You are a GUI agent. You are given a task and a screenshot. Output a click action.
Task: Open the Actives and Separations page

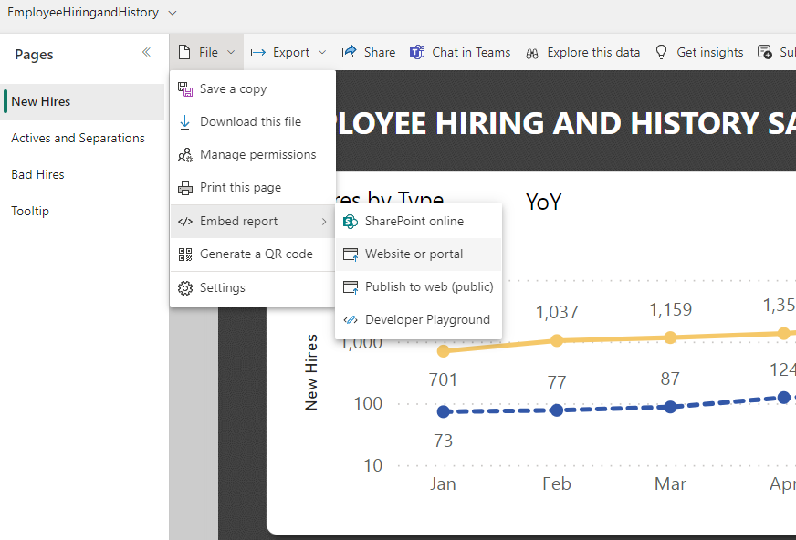coord(78,138)
